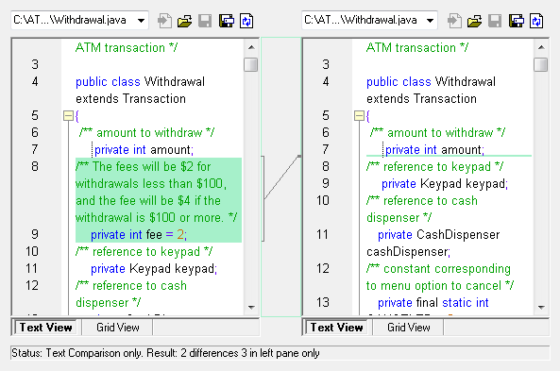Viewport: 560px width, 371px height.
Task: Collapse the class body fold in the left pane
Action: pyautogui.click(x=68, y=116)
